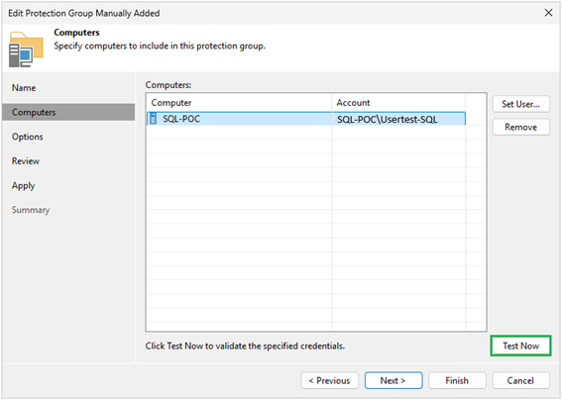The height and width of the screenshot is (400, 562).
Task: Select the Summary step in sidebar
Action: 31,210
